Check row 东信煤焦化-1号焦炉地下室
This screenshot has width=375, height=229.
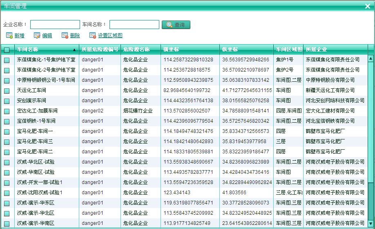click(x=7, y=60)
